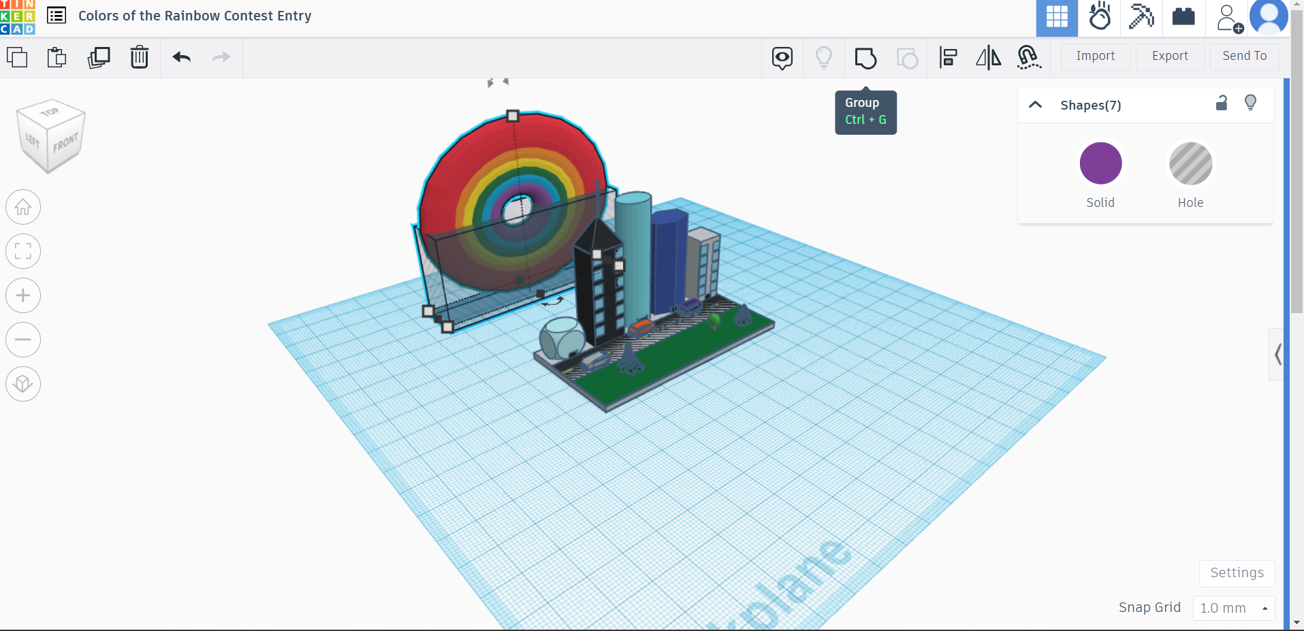Screen dimensions: 1304x631
Task: Open the Notes/comments tool
Action: 782,58
